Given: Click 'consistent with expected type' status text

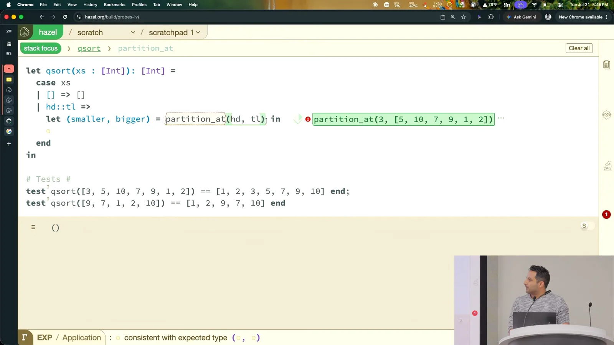Looking at the screenshot, I should point(176,338).
